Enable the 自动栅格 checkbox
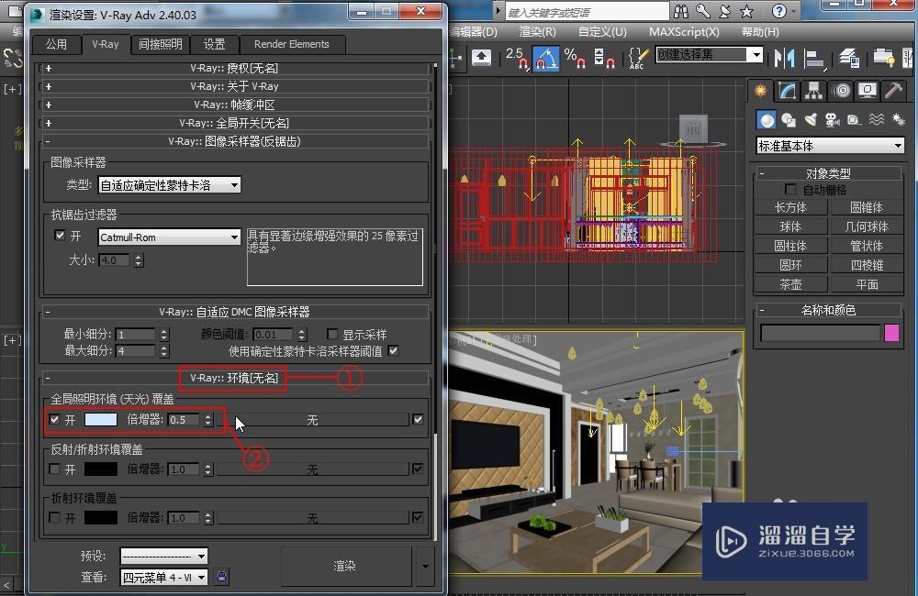The image size is (918, 596). point(788,189)
